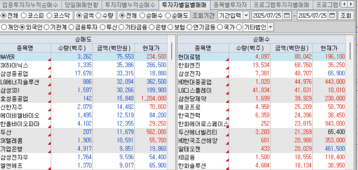Select 삼천당제약 row
This screenshot has height=170, width=358.
tap(262, 99)
